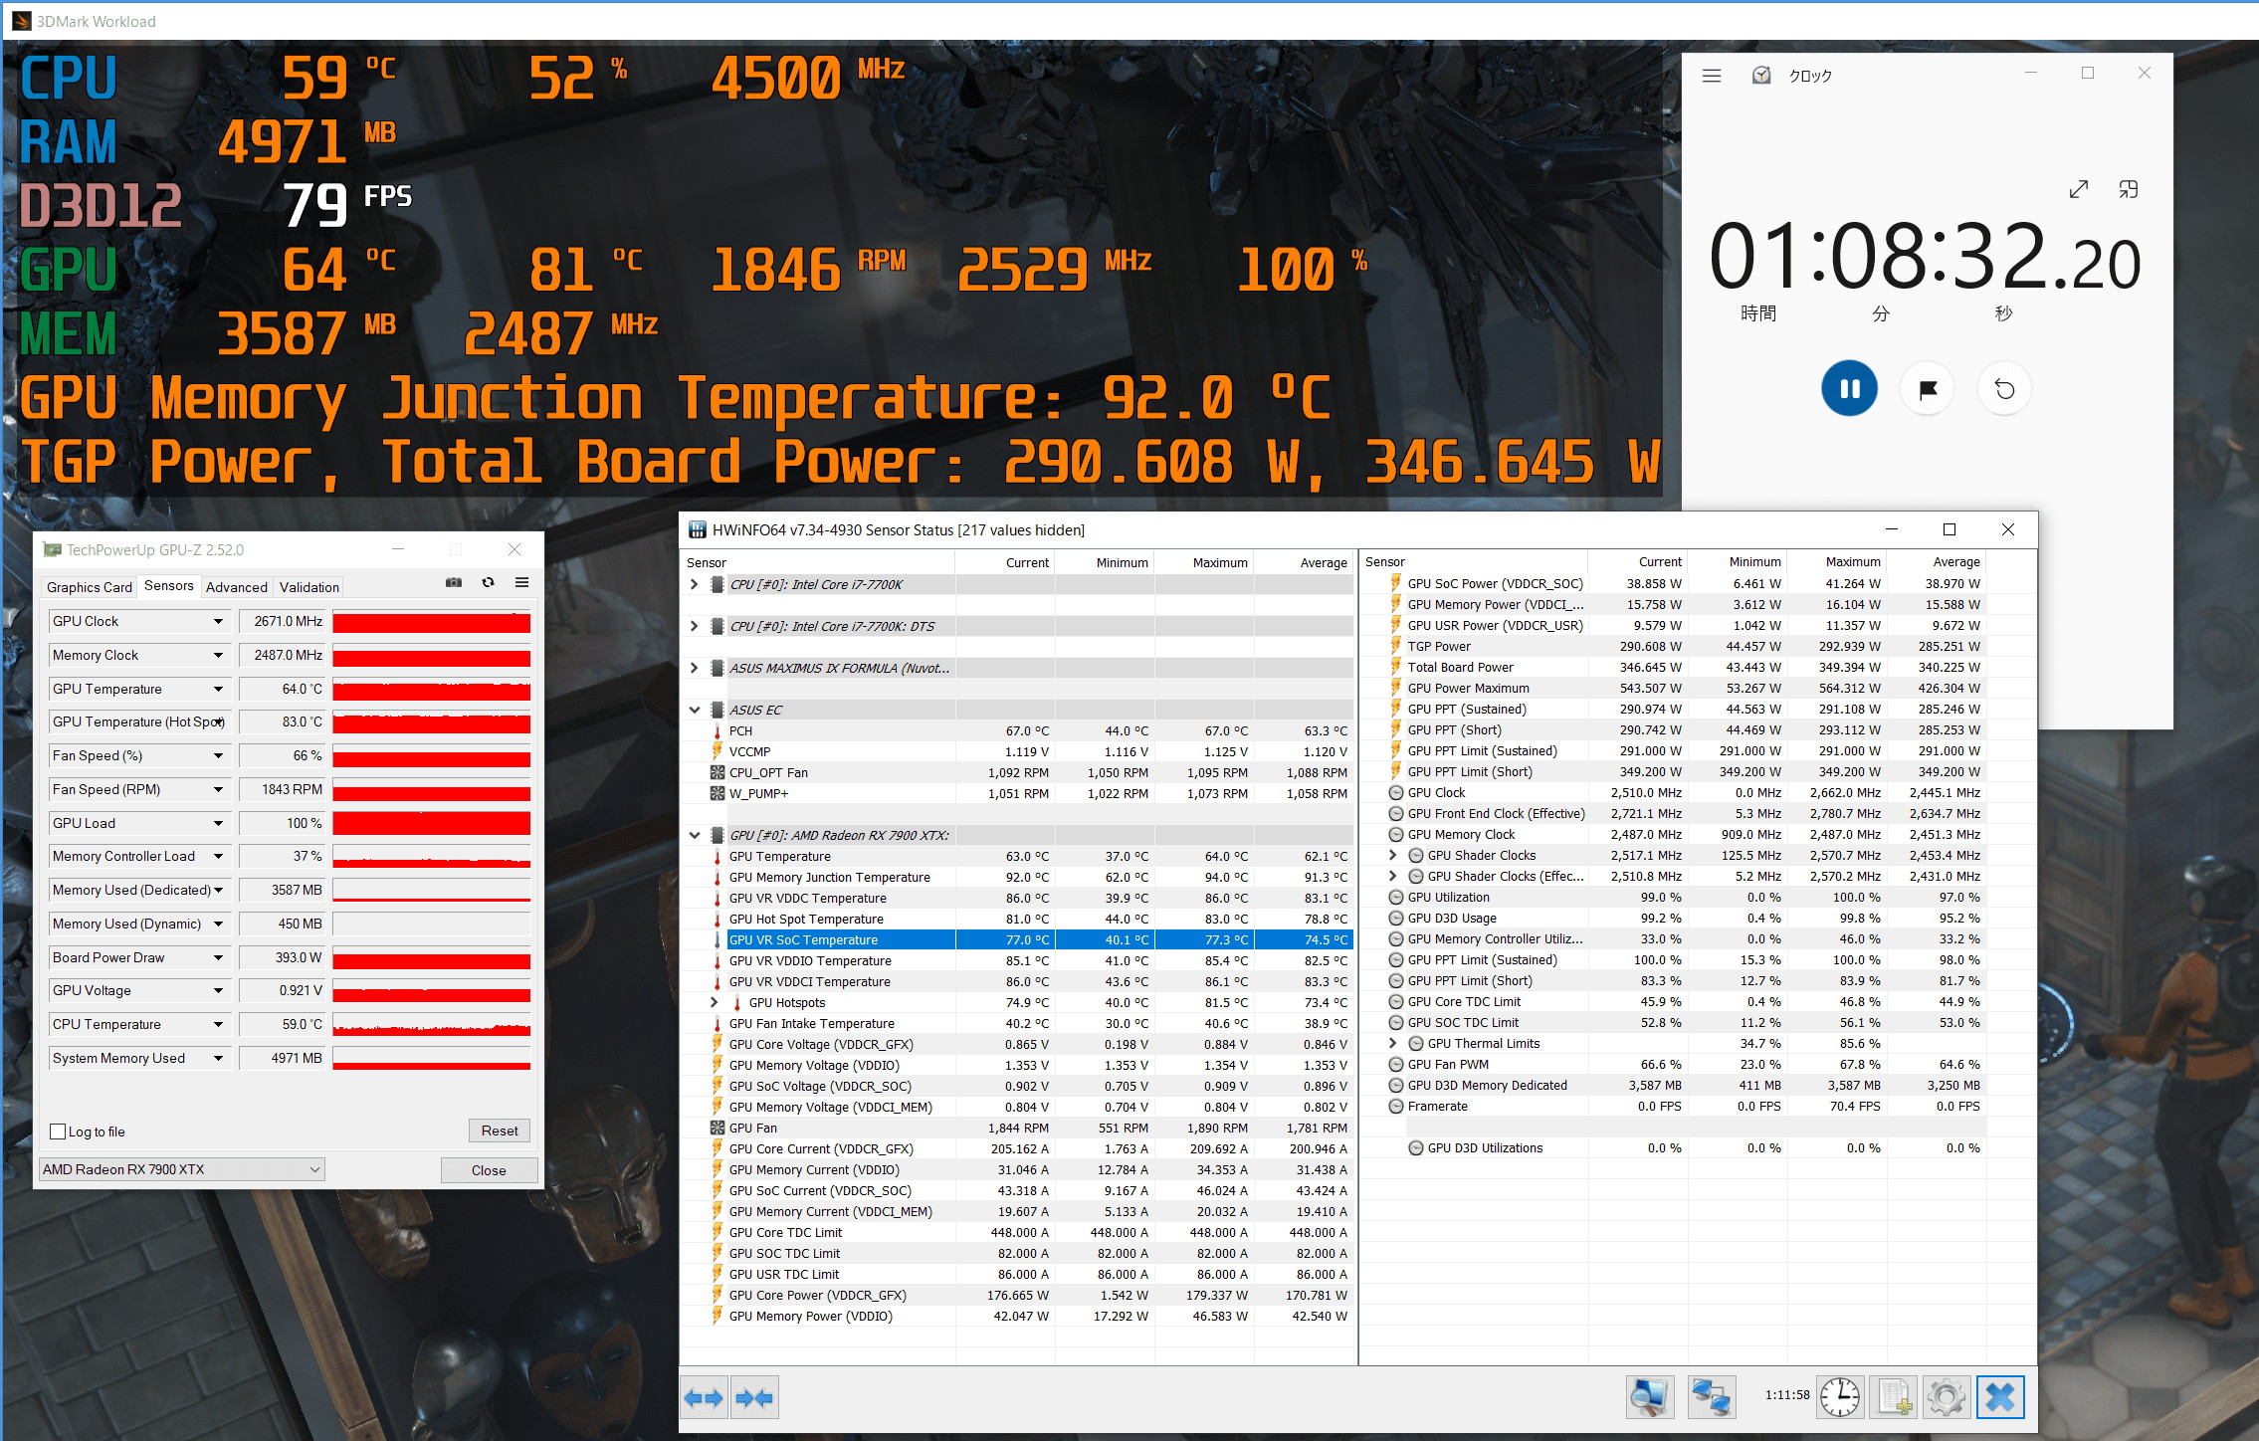Click the PCH thermometer icon
The width and height of the screenshot is (2259, 1441).
(x=718, y=730)
